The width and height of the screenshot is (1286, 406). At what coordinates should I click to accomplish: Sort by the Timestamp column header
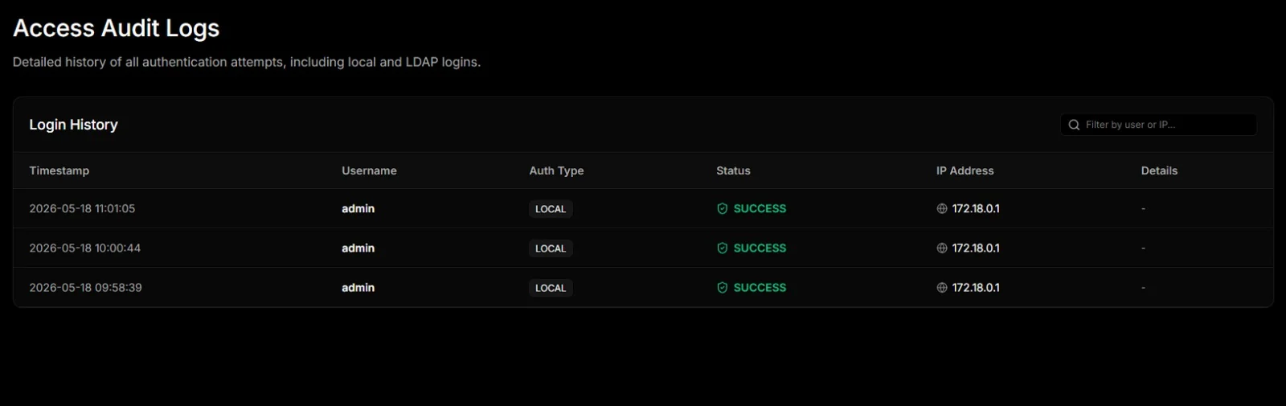coord(59,170)
